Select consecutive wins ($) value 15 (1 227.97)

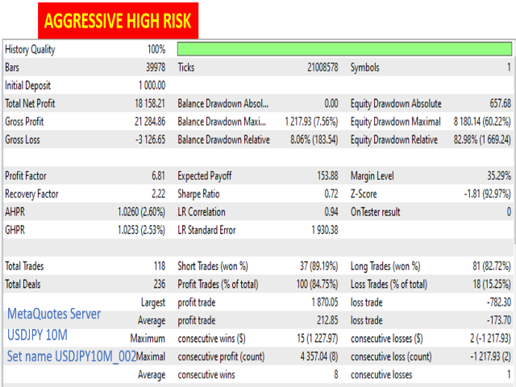[x=318, y=339]
